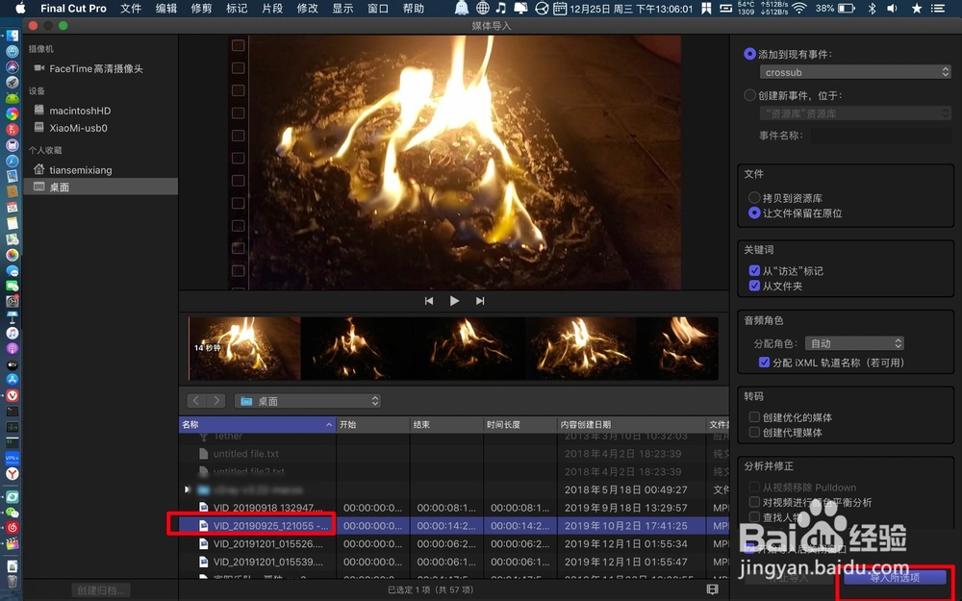This screenshot has width=962, height=601.
Task: Open the 文件 menu
Action: (x=131, y=8)
